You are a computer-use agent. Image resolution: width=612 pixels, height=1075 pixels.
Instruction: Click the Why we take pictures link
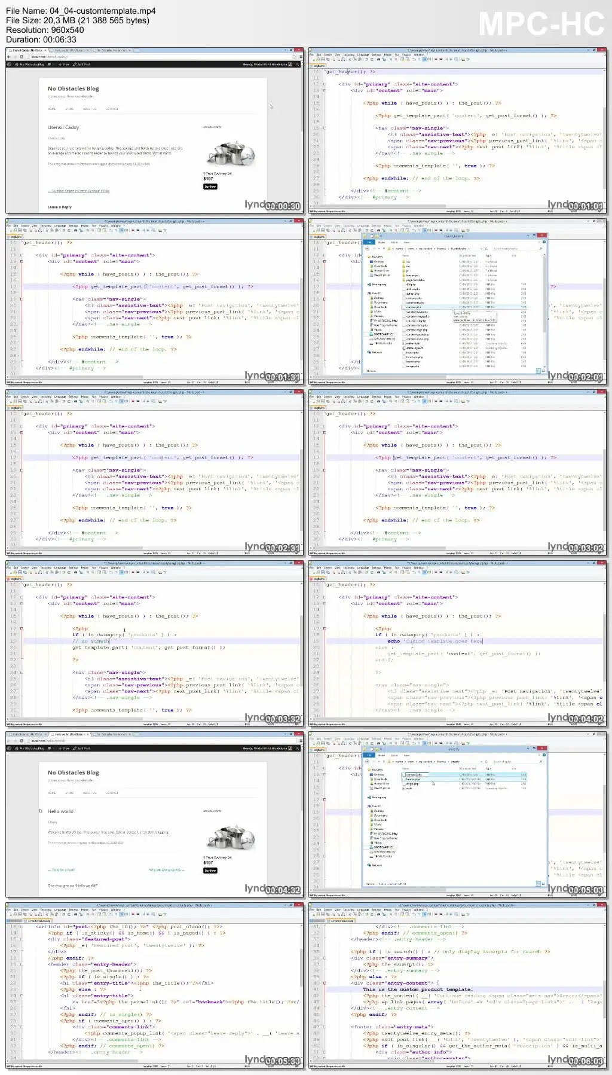coord(167,870)
